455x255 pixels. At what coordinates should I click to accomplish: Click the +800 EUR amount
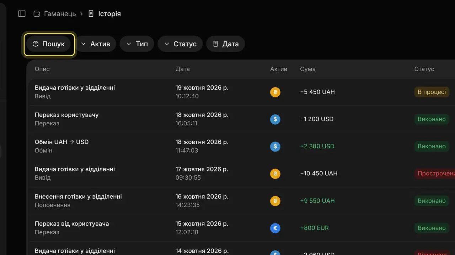(x=314, y=228)
